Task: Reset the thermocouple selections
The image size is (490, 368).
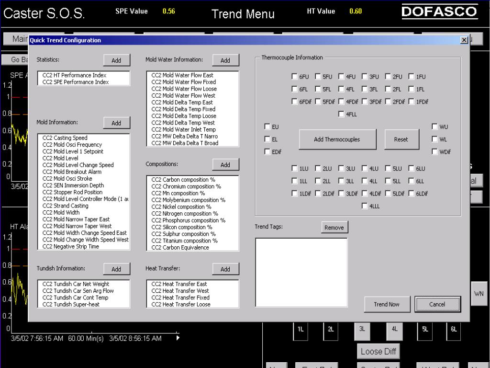Action: tap(401, 139)
